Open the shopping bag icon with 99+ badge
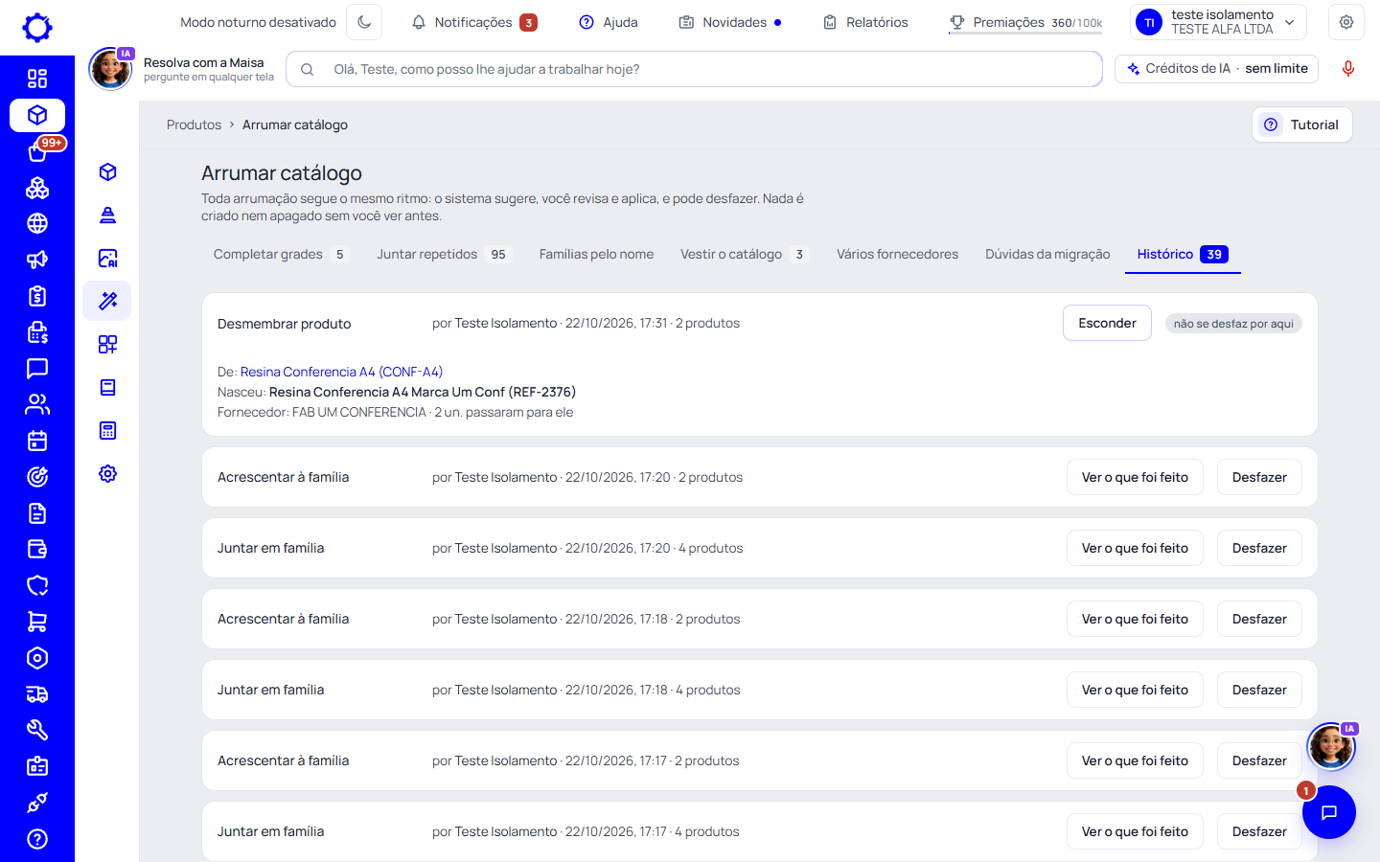Image resolution: width=1380 pixels, height=862 pixels. pos(37,151)
